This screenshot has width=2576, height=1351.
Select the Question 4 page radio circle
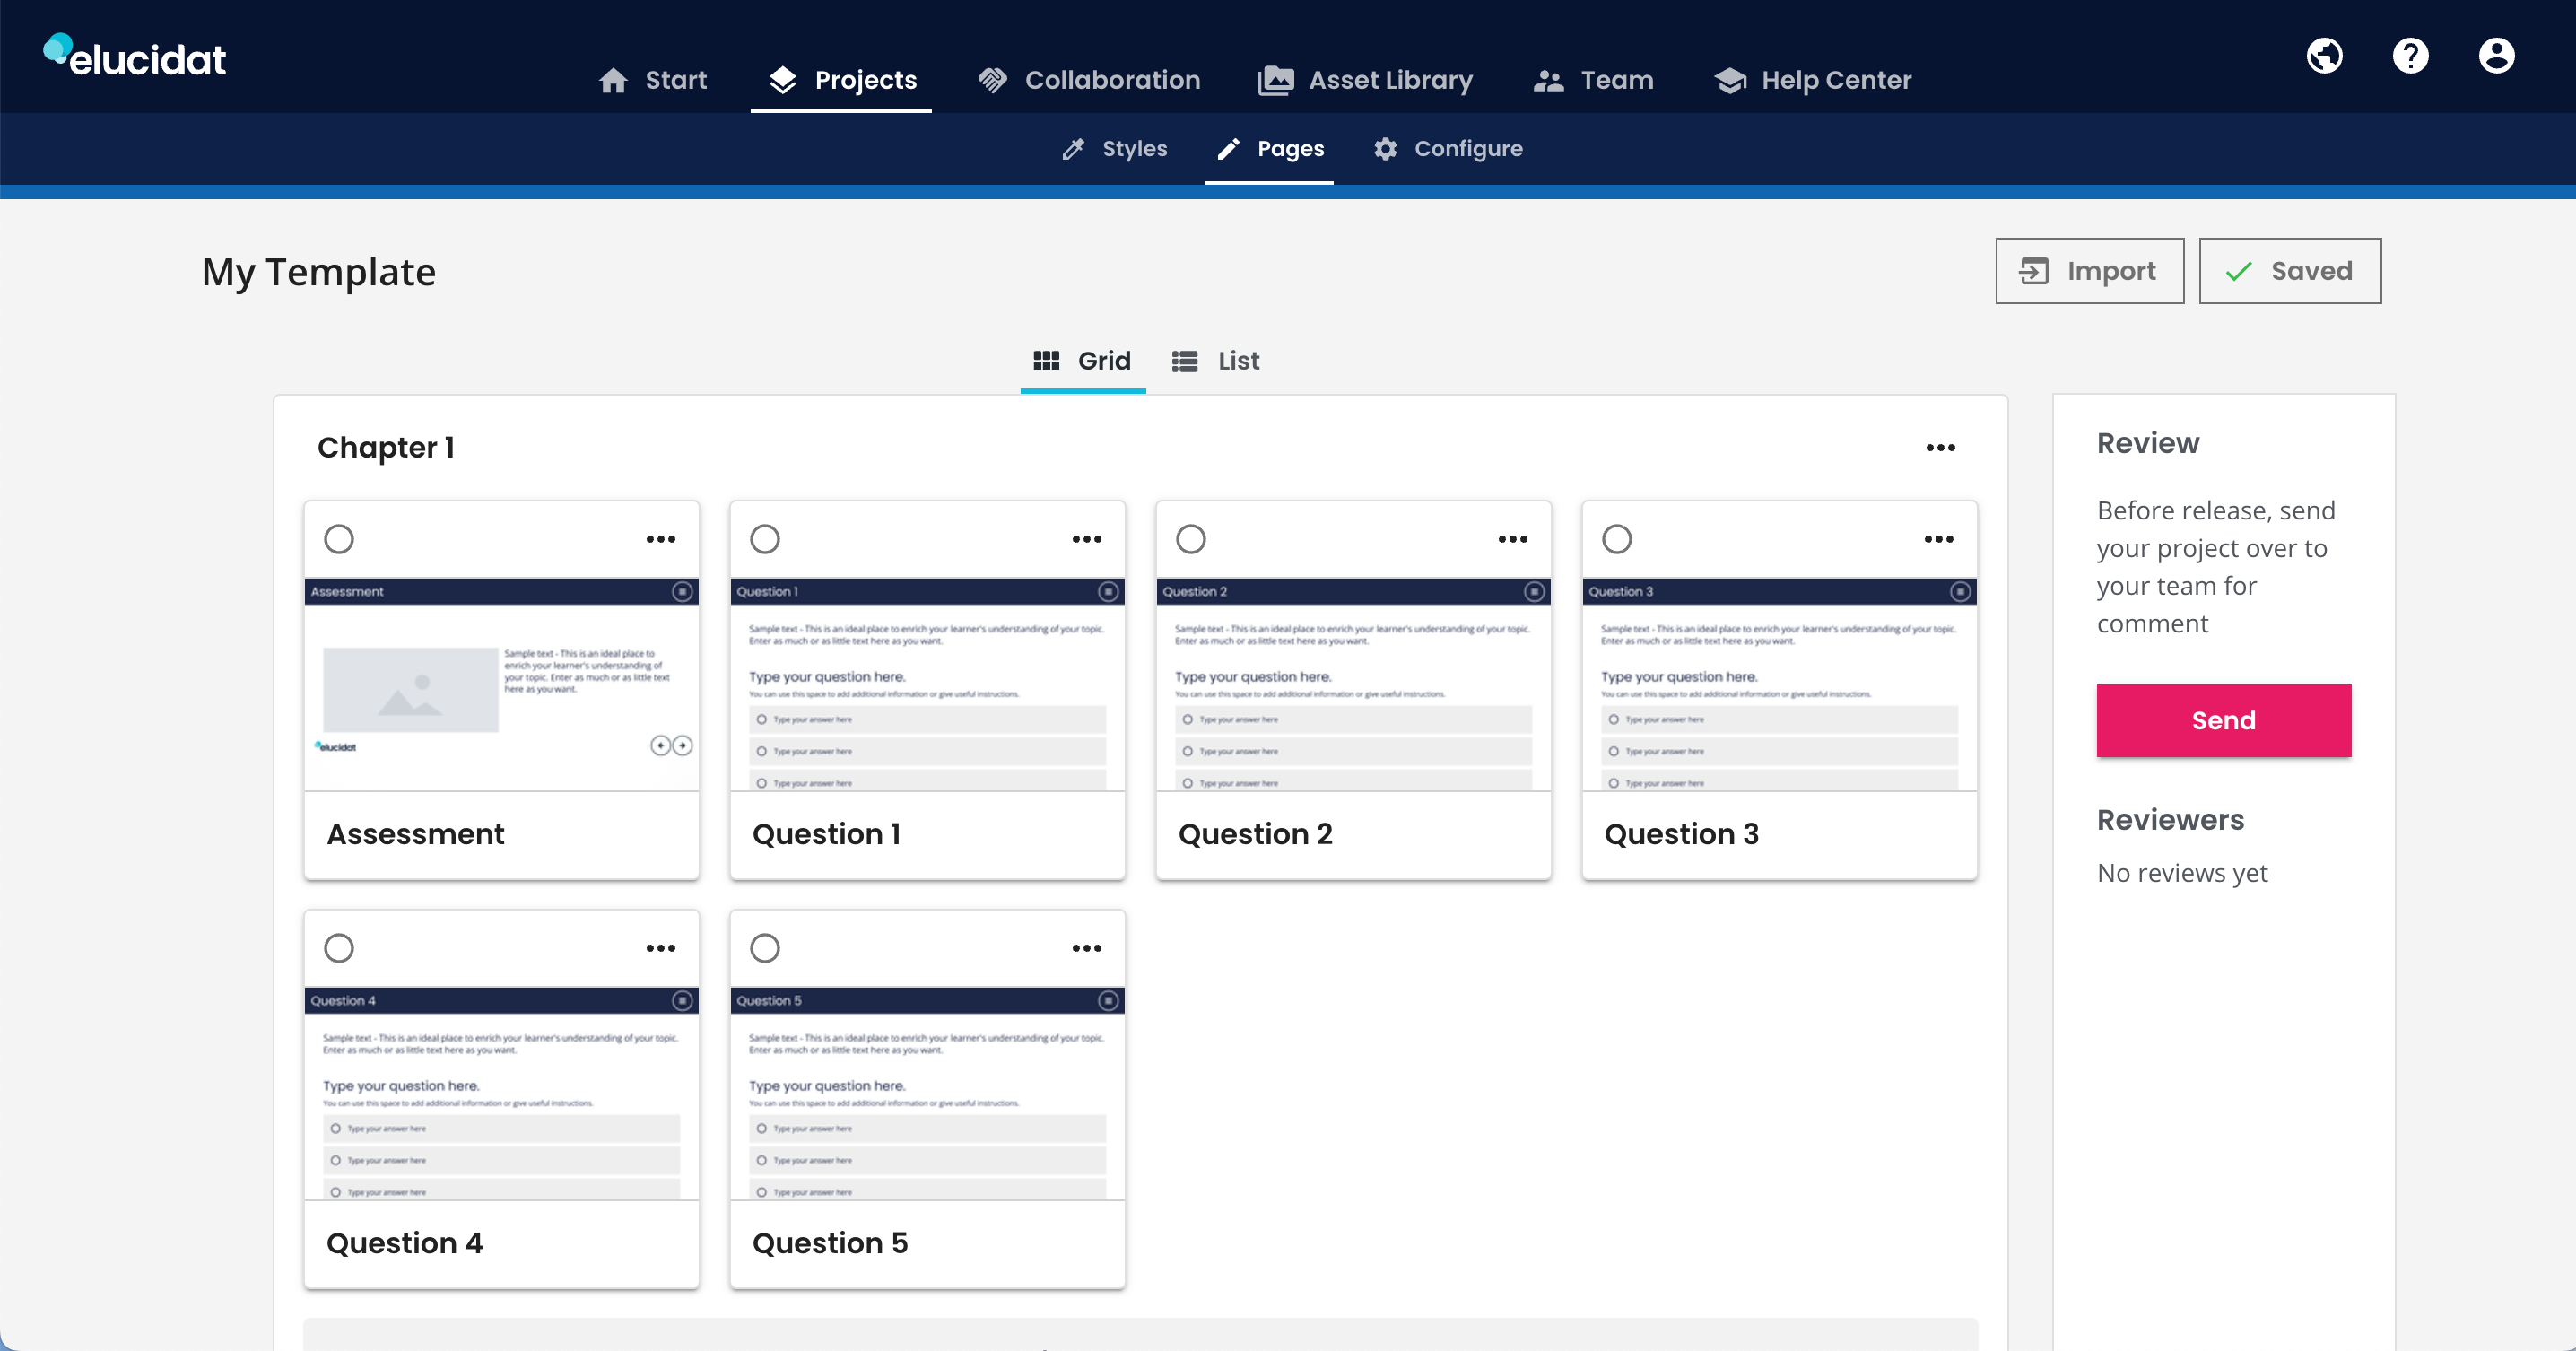[339, 948]
